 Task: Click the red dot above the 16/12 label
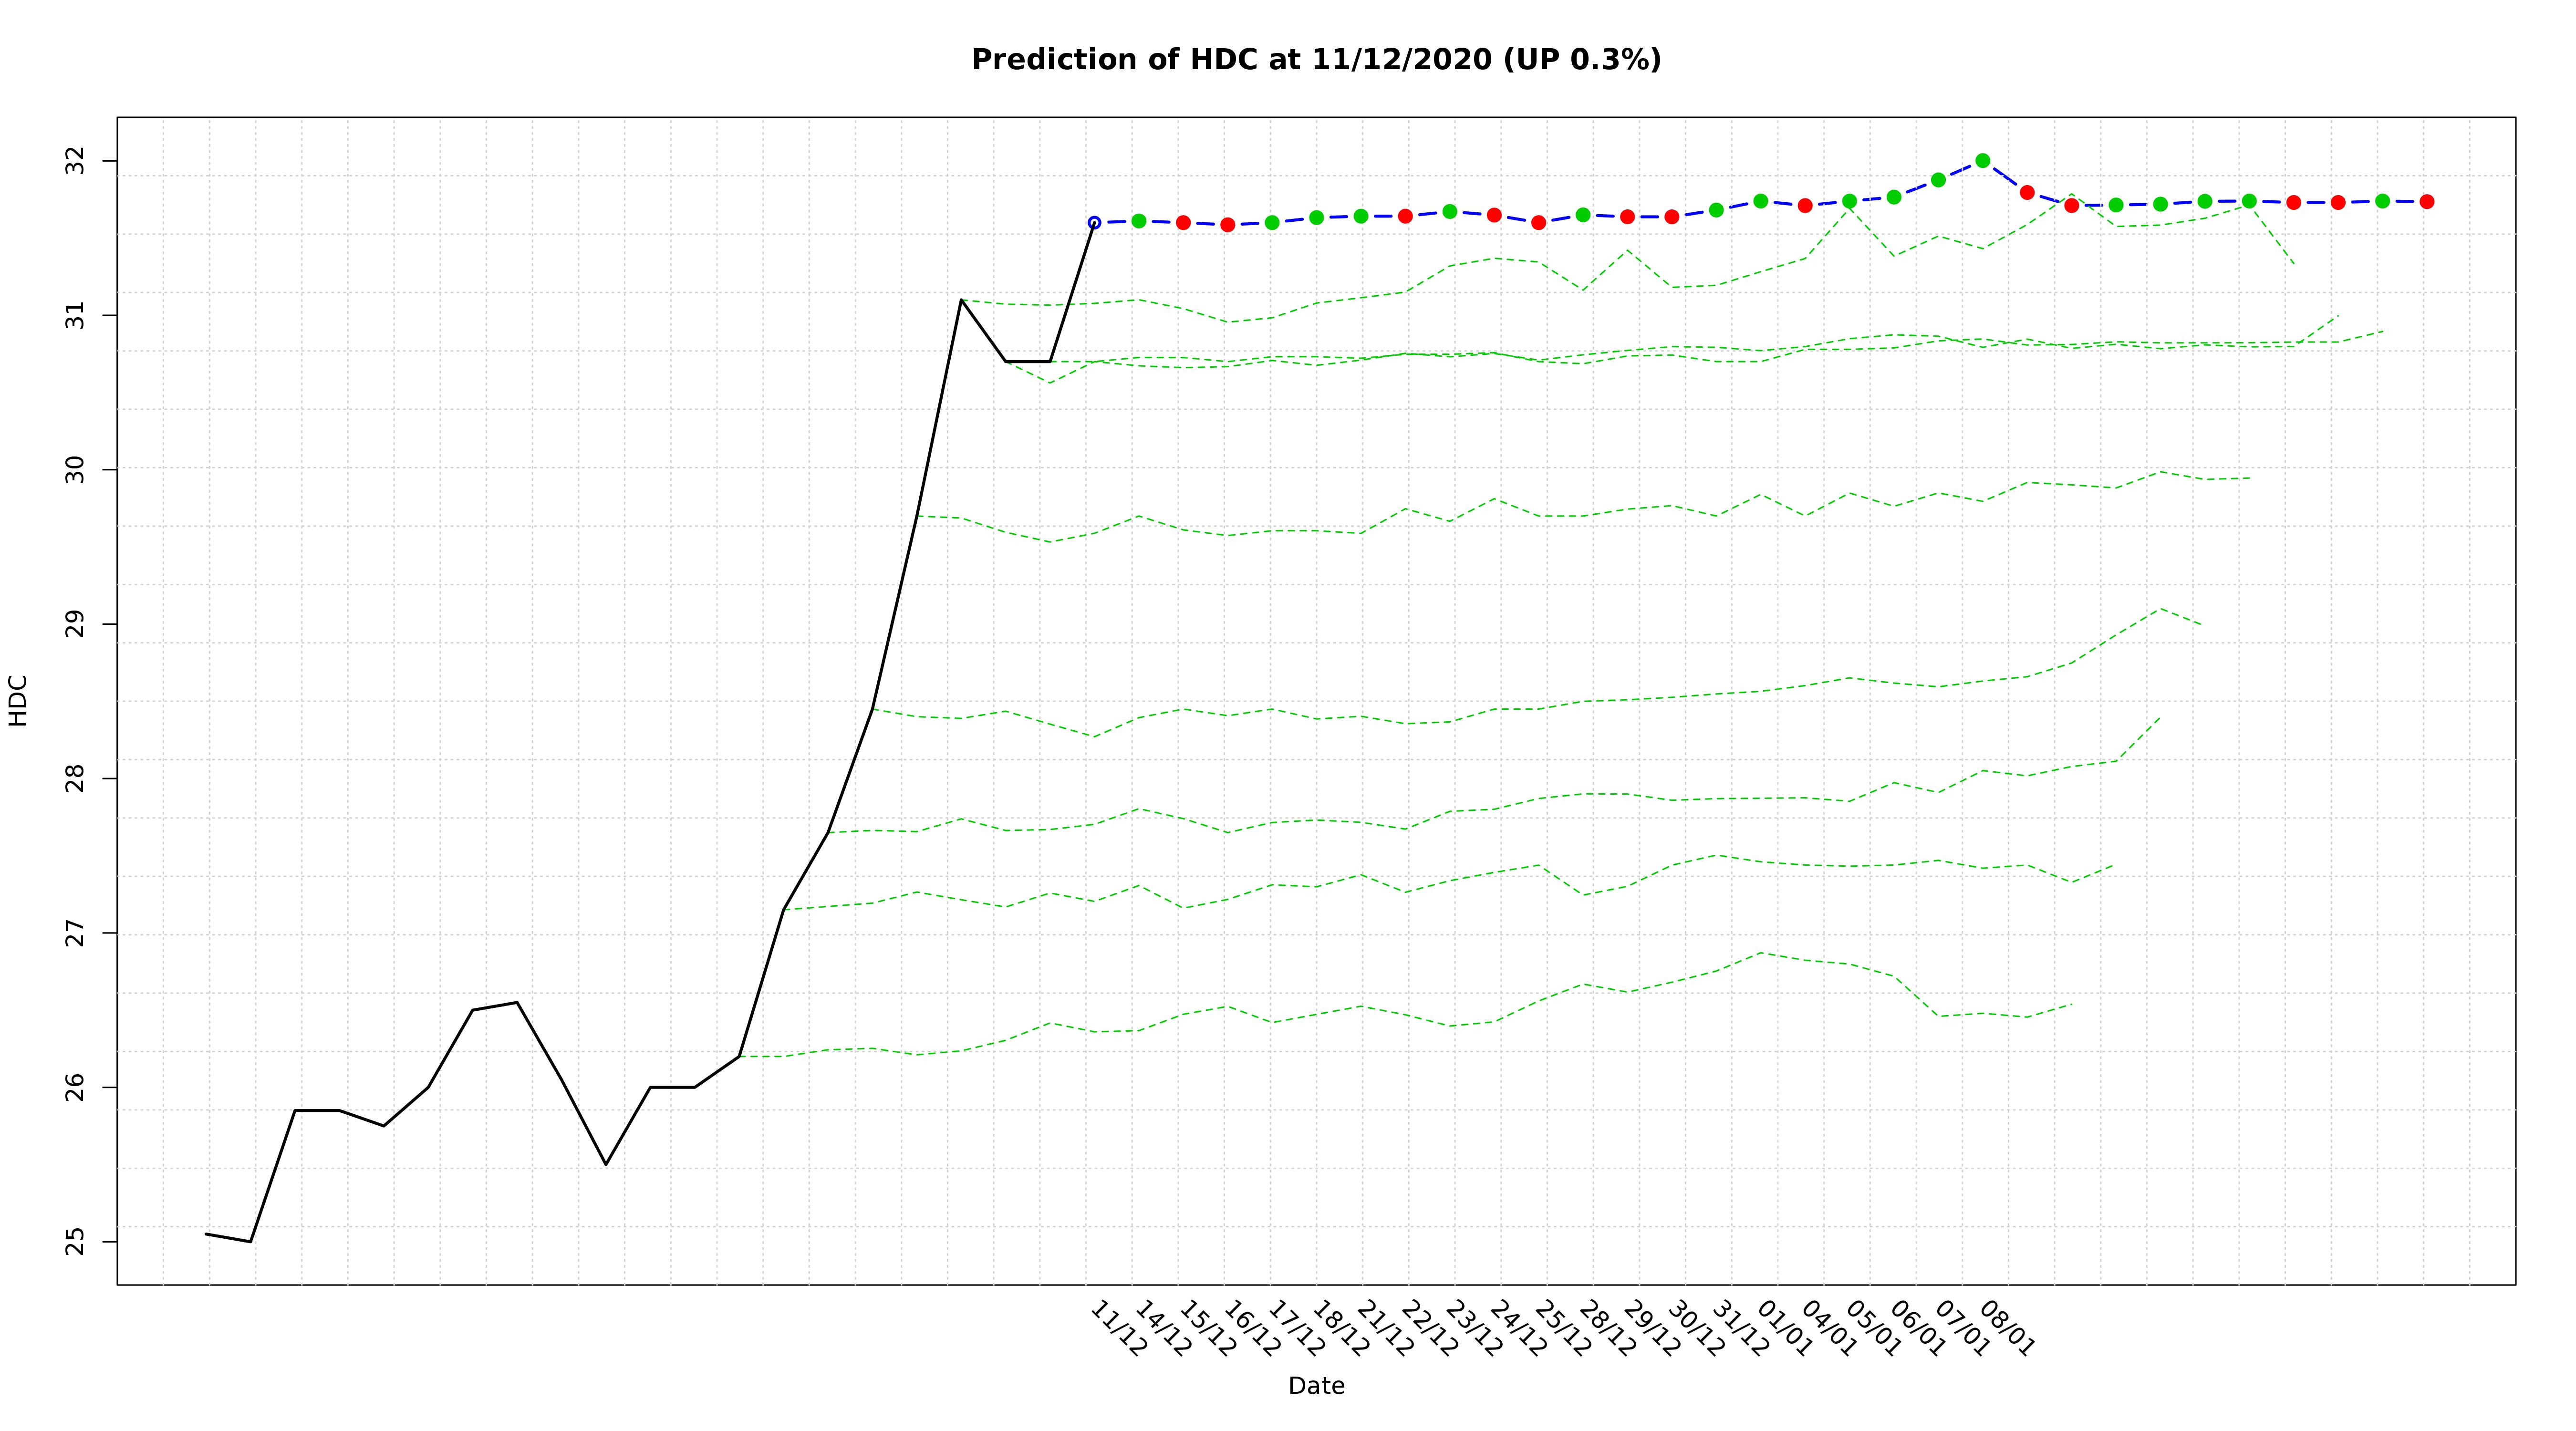pyautogui.click(x=1227, y=225)
